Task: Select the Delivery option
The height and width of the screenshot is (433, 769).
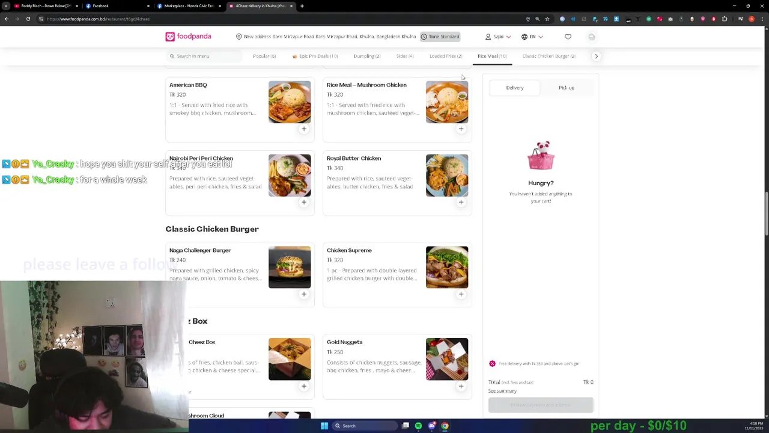Action: [x=515, y=88]
